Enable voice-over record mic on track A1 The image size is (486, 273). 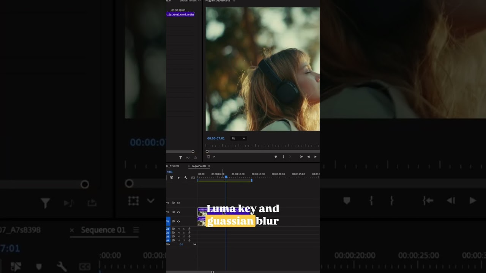189,229
